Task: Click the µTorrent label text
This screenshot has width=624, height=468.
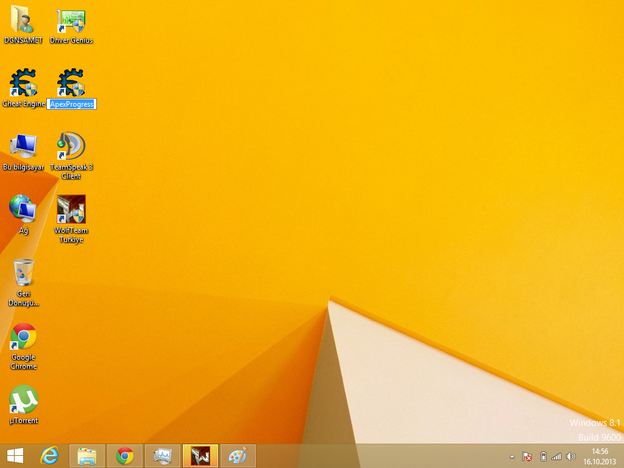Action: coord(24,420)
